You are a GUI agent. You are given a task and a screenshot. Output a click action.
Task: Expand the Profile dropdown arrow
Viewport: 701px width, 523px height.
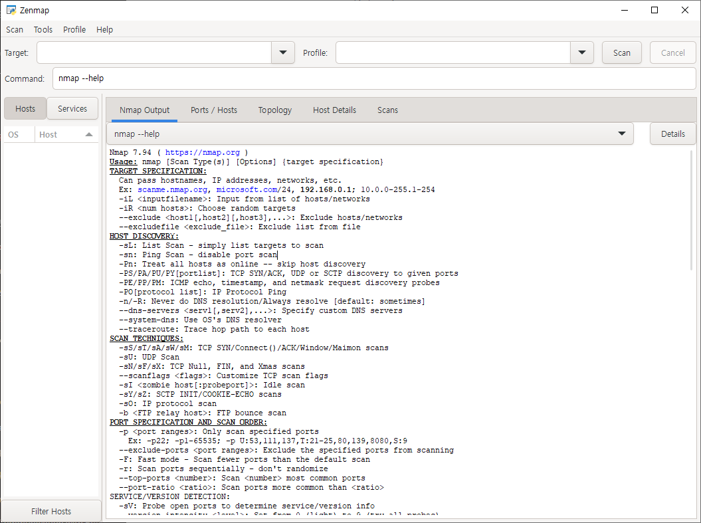582,52
